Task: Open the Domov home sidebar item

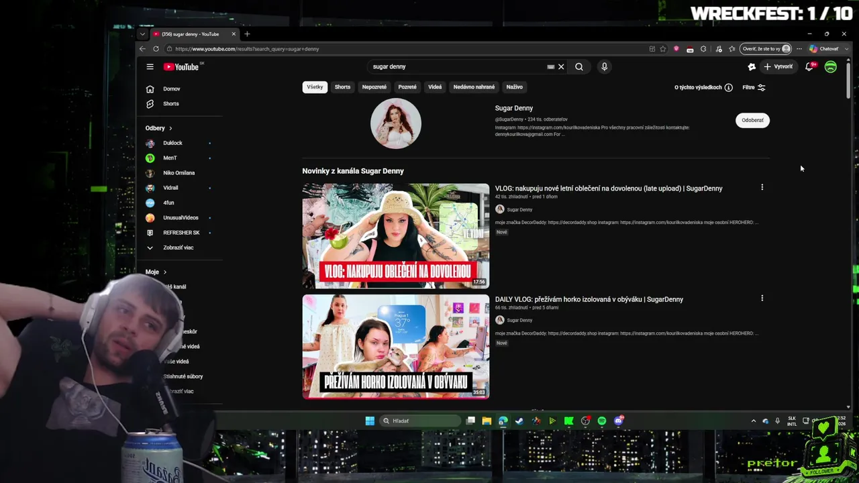Action: pyautogui.click(x=172, y=89)
